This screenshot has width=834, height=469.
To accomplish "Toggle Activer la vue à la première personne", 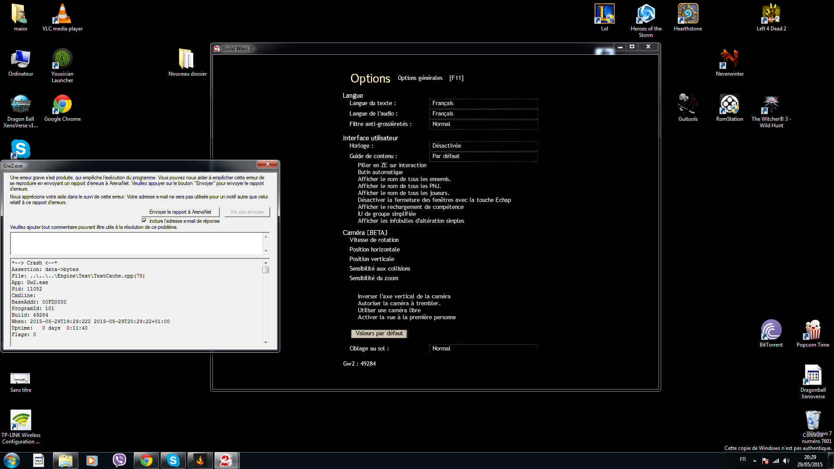I will (x=407, y=317).
